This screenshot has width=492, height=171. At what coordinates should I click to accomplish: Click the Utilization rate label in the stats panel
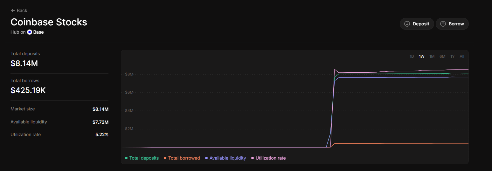click(25, 135)
